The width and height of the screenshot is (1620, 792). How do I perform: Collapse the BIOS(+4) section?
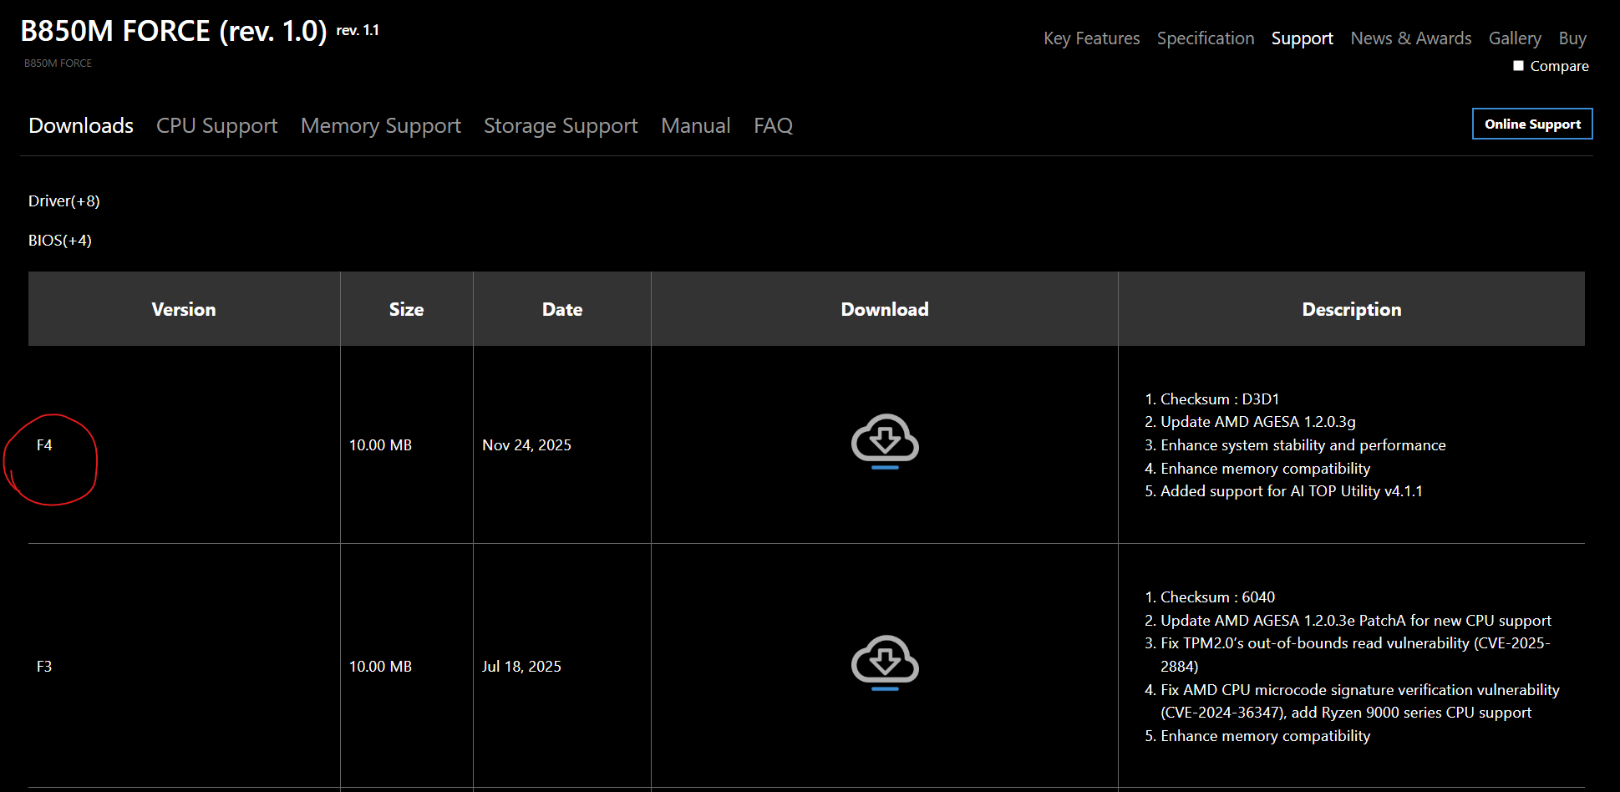(x=60, y=240)
